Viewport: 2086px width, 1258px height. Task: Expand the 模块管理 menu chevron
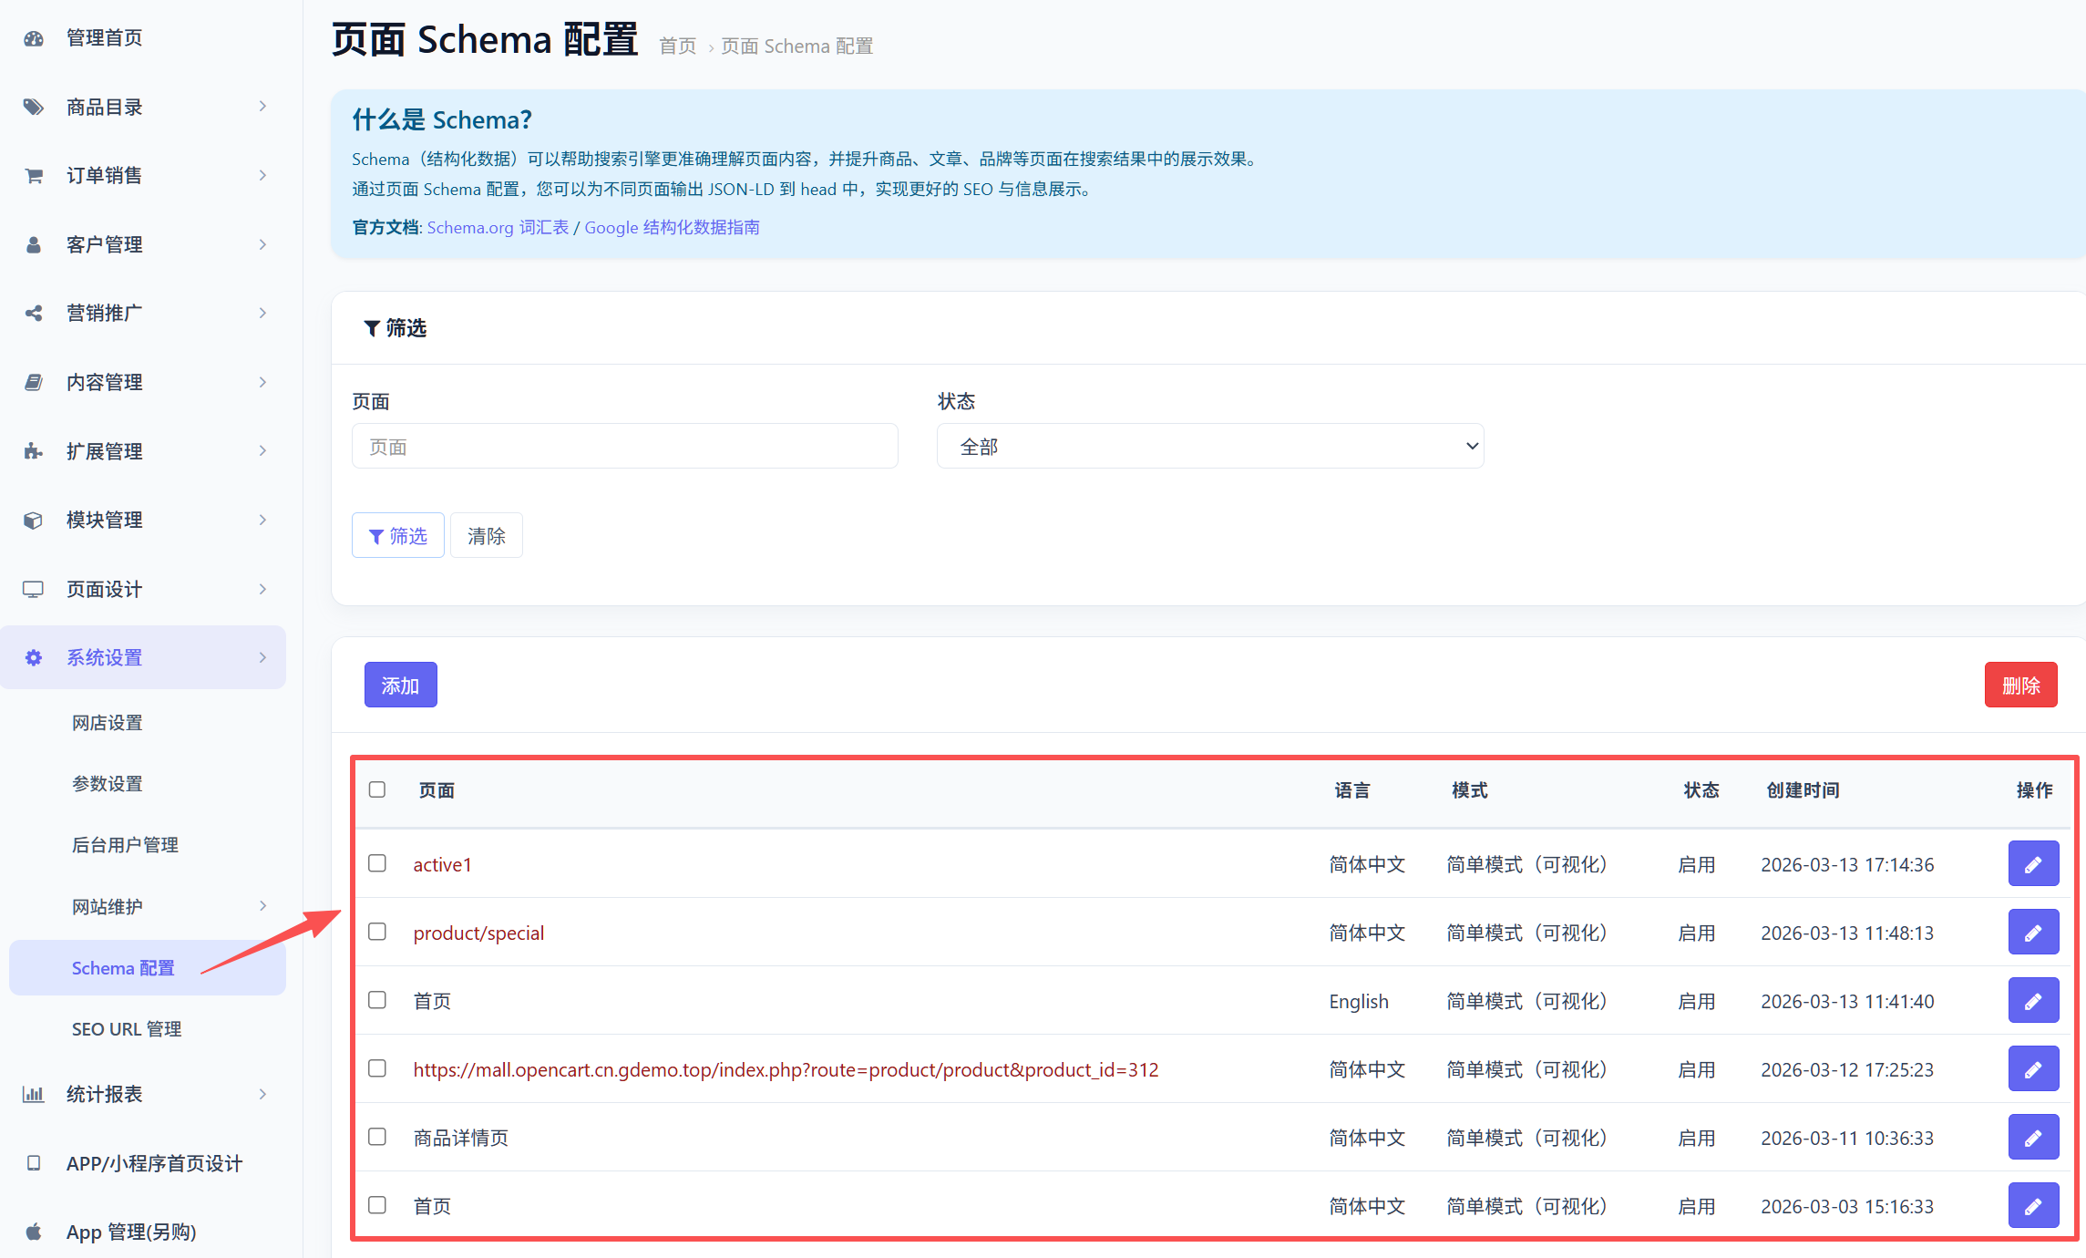(x=262, y=520)
